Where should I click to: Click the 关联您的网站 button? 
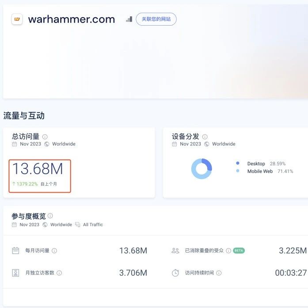coord(156,19)
